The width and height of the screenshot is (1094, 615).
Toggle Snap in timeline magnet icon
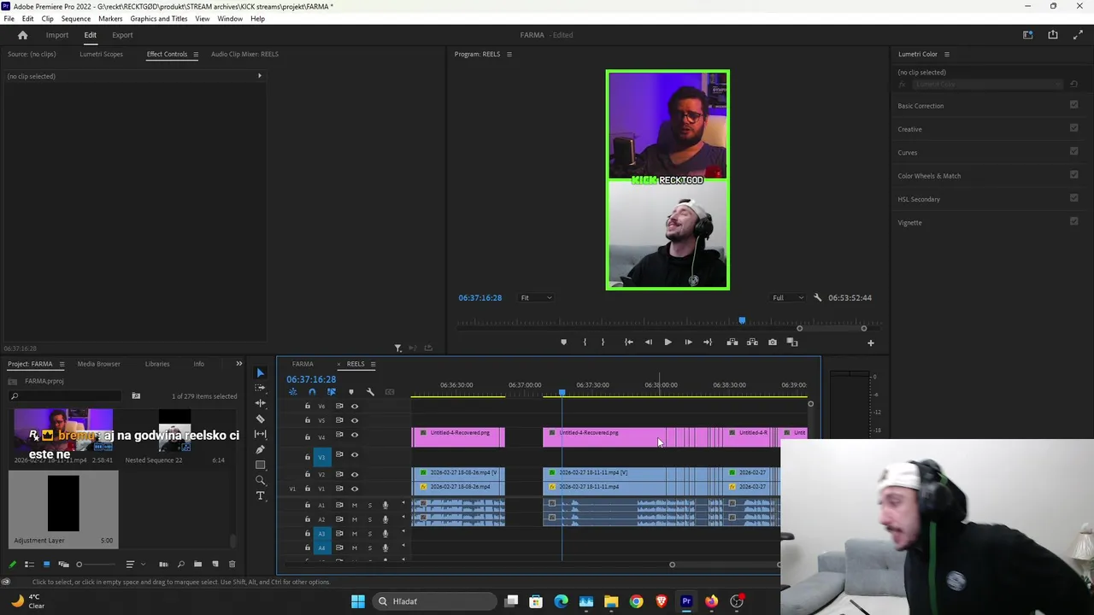[x=312, y=392]
